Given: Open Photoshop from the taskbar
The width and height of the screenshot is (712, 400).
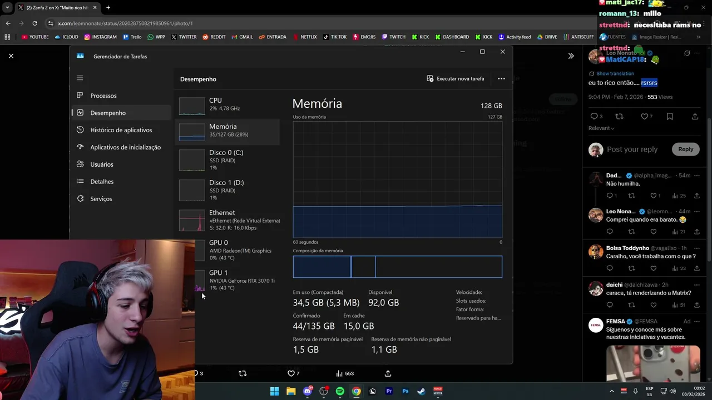Looking at the screenshot, I should pos(405,391).
